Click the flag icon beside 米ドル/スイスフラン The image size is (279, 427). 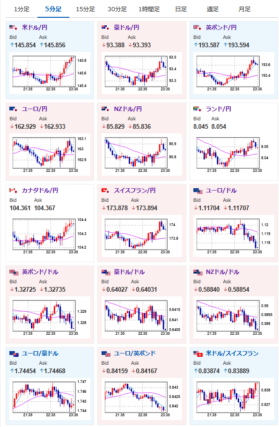coord(198,354)
